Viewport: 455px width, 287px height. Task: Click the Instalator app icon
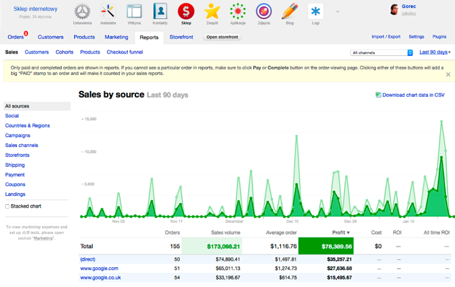point(108,12)
